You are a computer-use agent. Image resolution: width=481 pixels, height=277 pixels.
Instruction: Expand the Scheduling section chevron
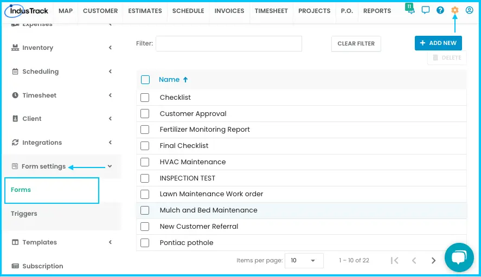click(x=110, y=72)
